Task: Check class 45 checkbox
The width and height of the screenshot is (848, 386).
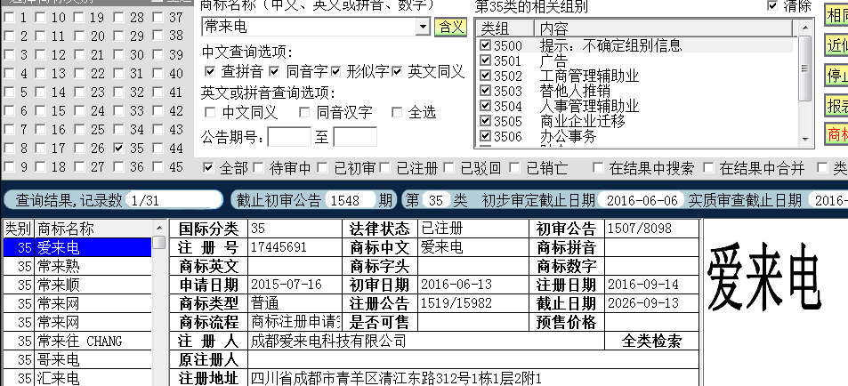Action: click(x=157, y=166)
